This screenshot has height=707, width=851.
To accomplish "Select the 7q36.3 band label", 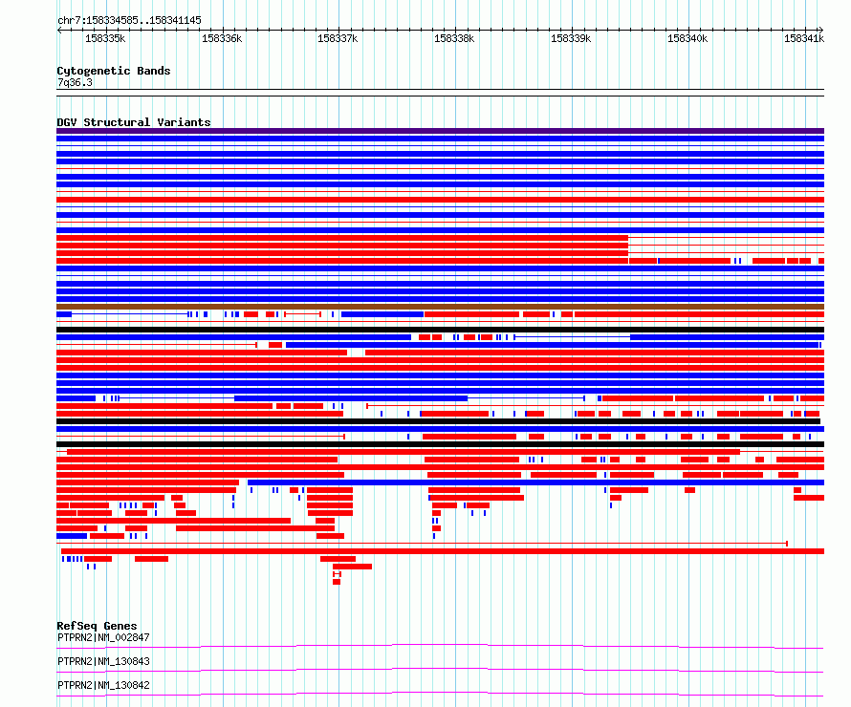I will [x=75, y=83].
